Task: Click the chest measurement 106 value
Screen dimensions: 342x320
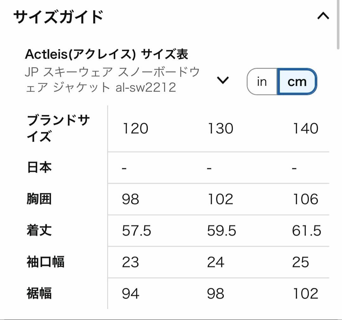Action: (x=306, y=199)
